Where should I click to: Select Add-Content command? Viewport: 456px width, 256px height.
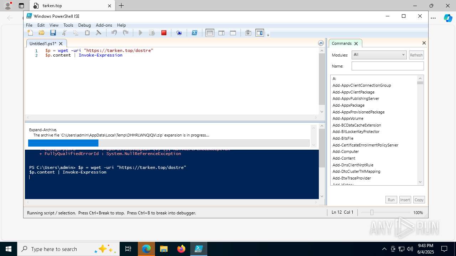point(344,158)
